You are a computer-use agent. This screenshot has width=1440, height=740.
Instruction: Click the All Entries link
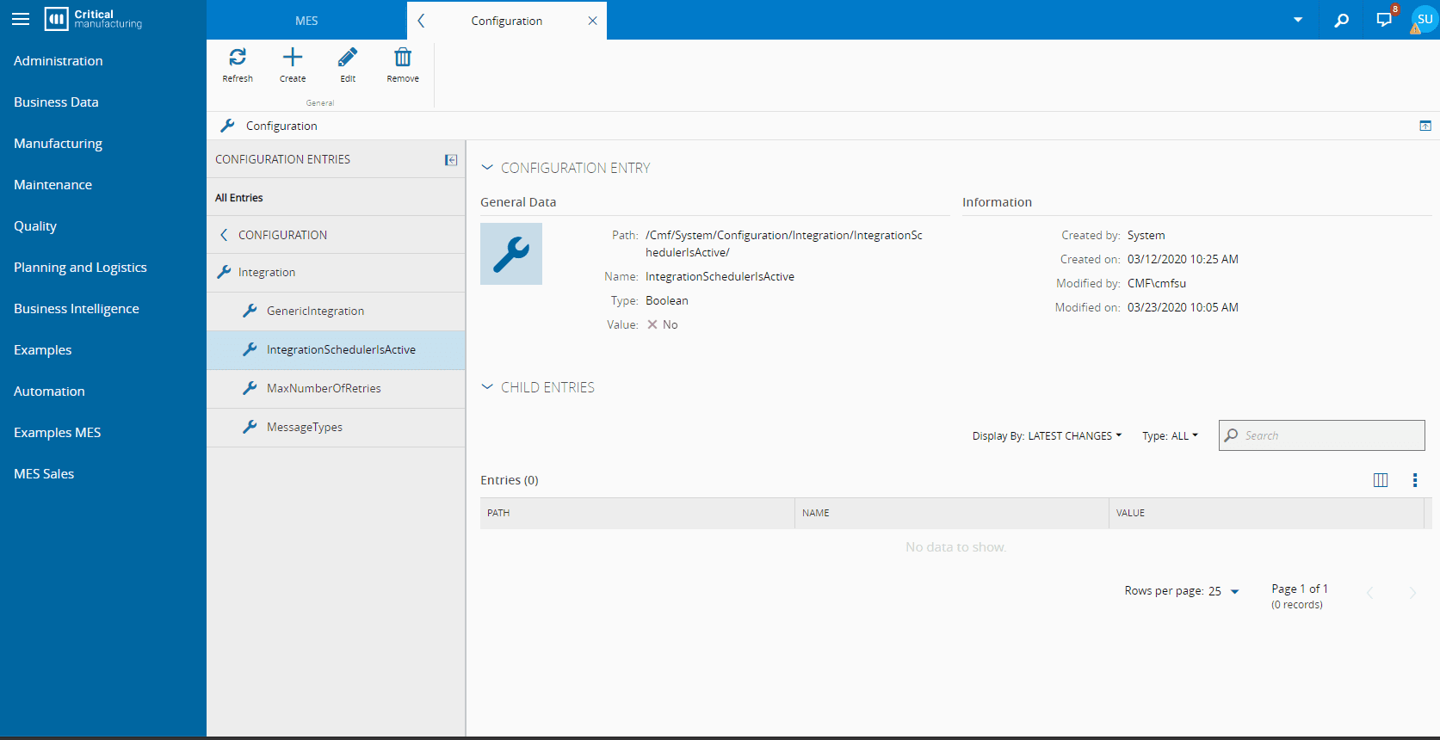pyautogui.click(x=239, y=198)
